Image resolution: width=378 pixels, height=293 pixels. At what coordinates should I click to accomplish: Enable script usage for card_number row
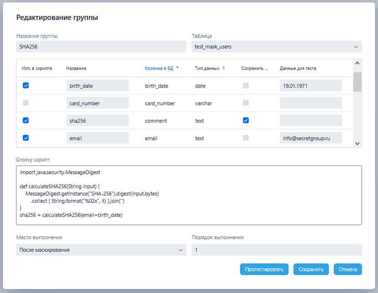tap(26, 103)
